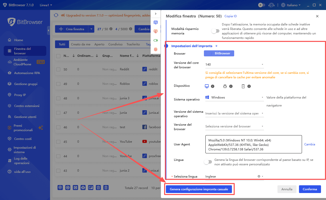
Task: Open the Sistema operativo Windows dropdown
Action: click(234, 98)
